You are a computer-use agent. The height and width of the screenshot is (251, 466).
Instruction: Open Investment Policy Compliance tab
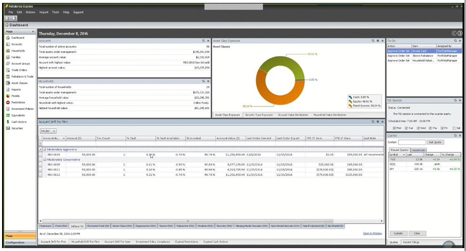(x=153, y=242)
